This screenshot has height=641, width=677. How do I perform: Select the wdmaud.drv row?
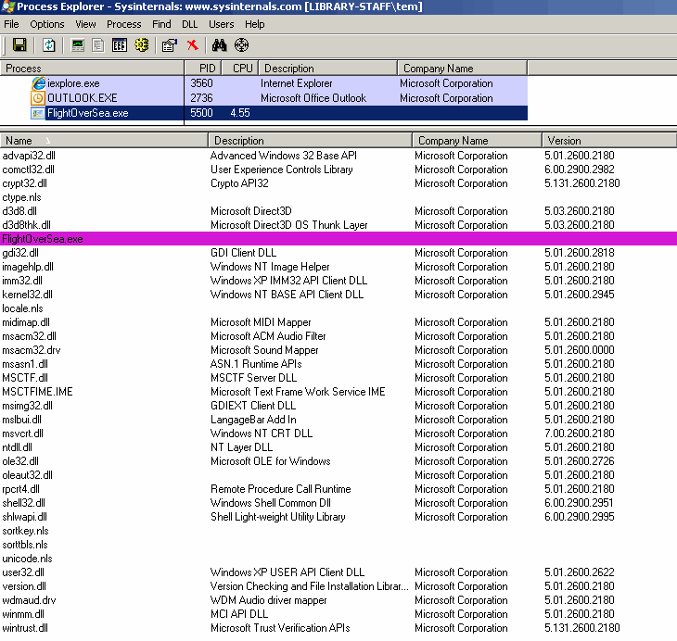pyautogui.click(x=338, y=600)
